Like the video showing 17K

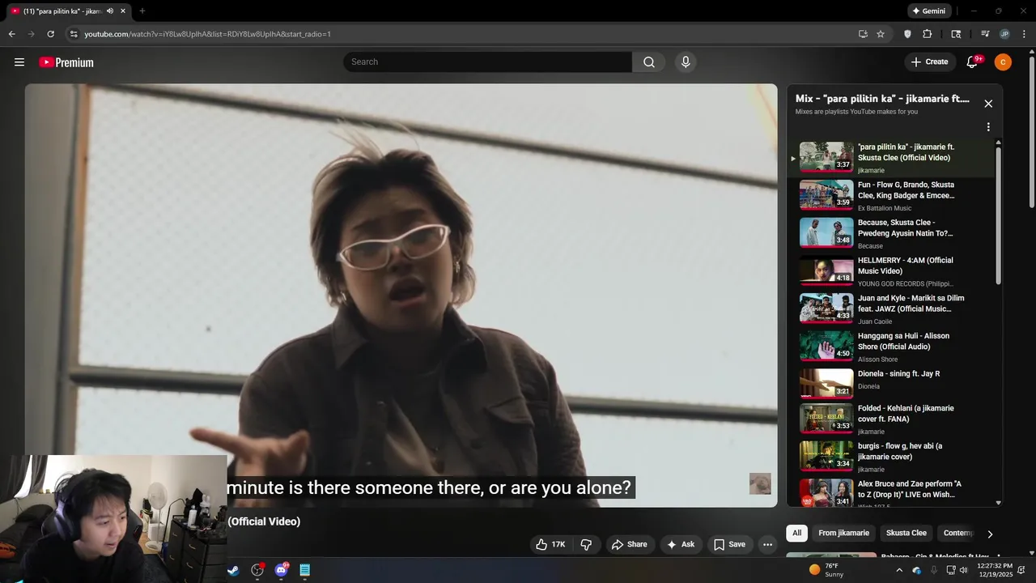[x=550, y=544]
